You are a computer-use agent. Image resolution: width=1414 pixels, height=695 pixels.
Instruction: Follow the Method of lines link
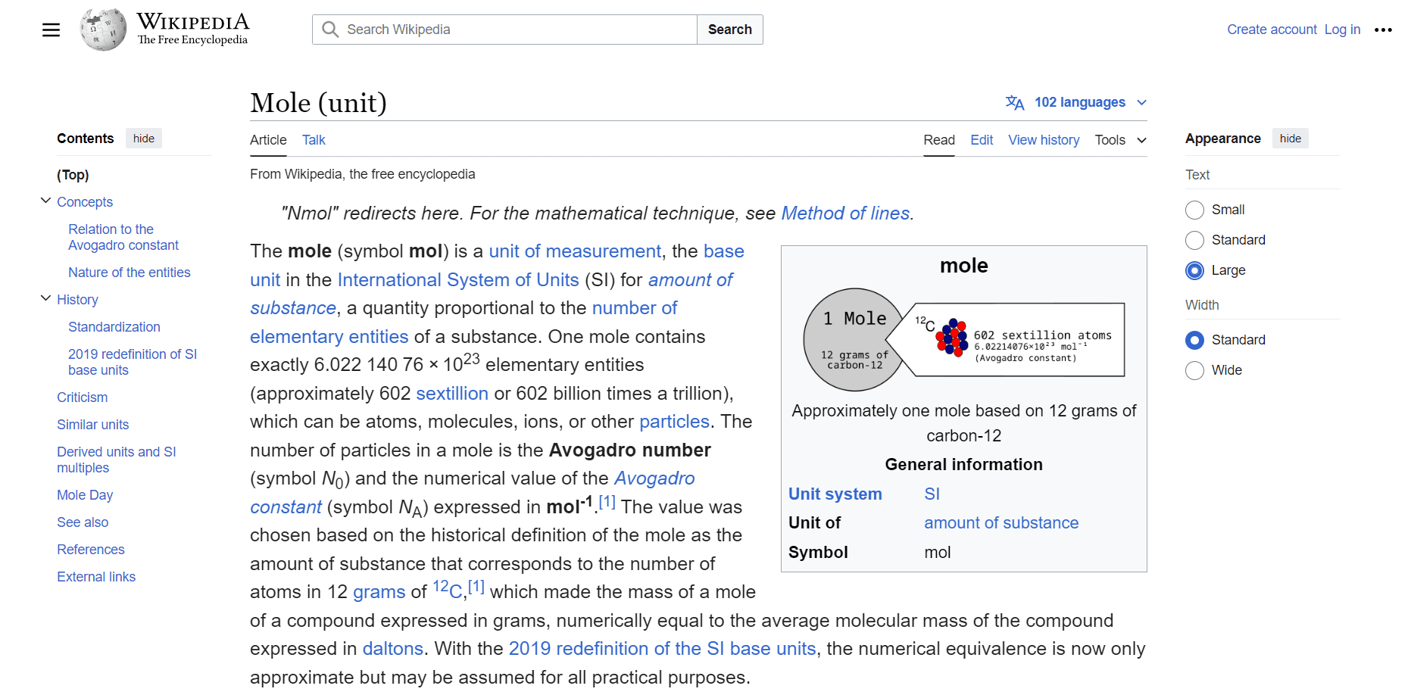pyautogui.click(x=844, y=213)
